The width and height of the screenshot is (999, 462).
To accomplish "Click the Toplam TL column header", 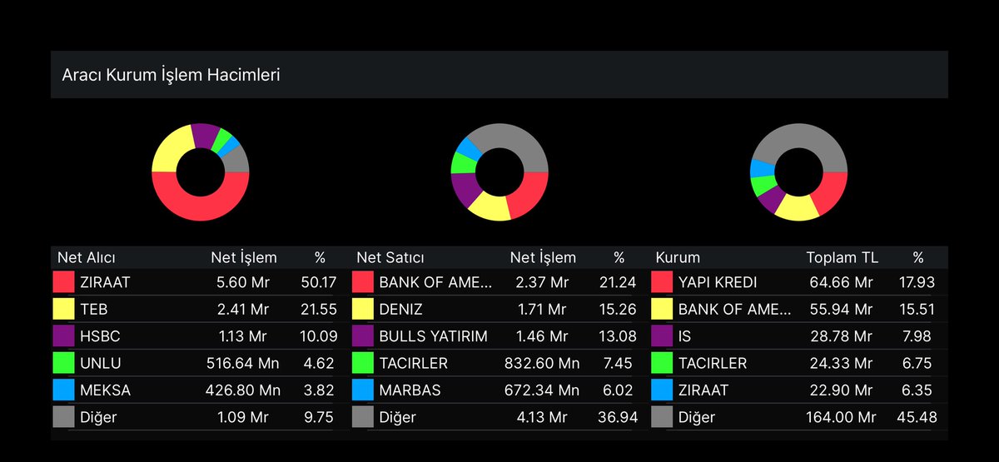I will pyautogui.click(x=842, y=257).
